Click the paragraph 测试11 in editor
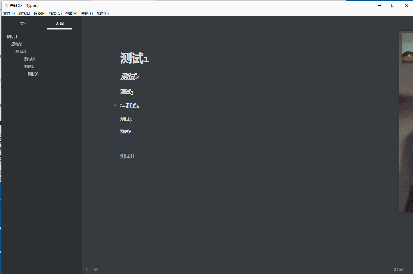This screenshot has height=274, width=413. pos(127,156)
